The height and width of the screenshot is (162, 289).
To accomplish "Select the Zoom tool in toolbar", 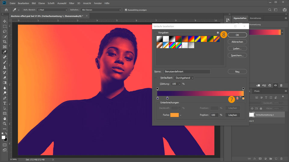I will pos(5,124).
